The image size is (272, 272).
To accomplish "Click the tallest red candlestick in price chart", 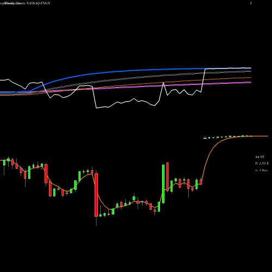I will 96,195.
